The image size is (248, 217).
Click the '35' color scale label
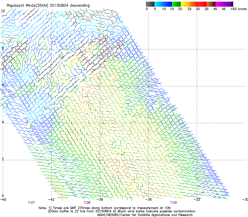206,9
